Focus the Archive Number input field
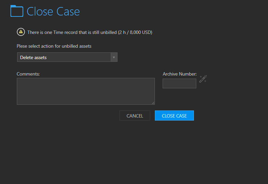268x184 pixels. tap(179, 83)
